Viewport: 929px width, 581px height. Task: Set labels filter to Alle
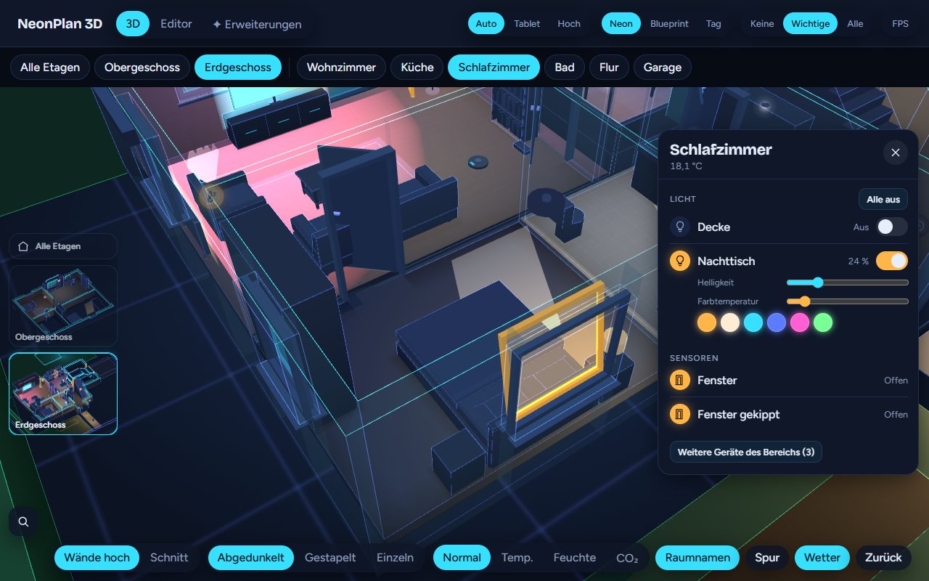pyautogui.click(x=855, y=23)
